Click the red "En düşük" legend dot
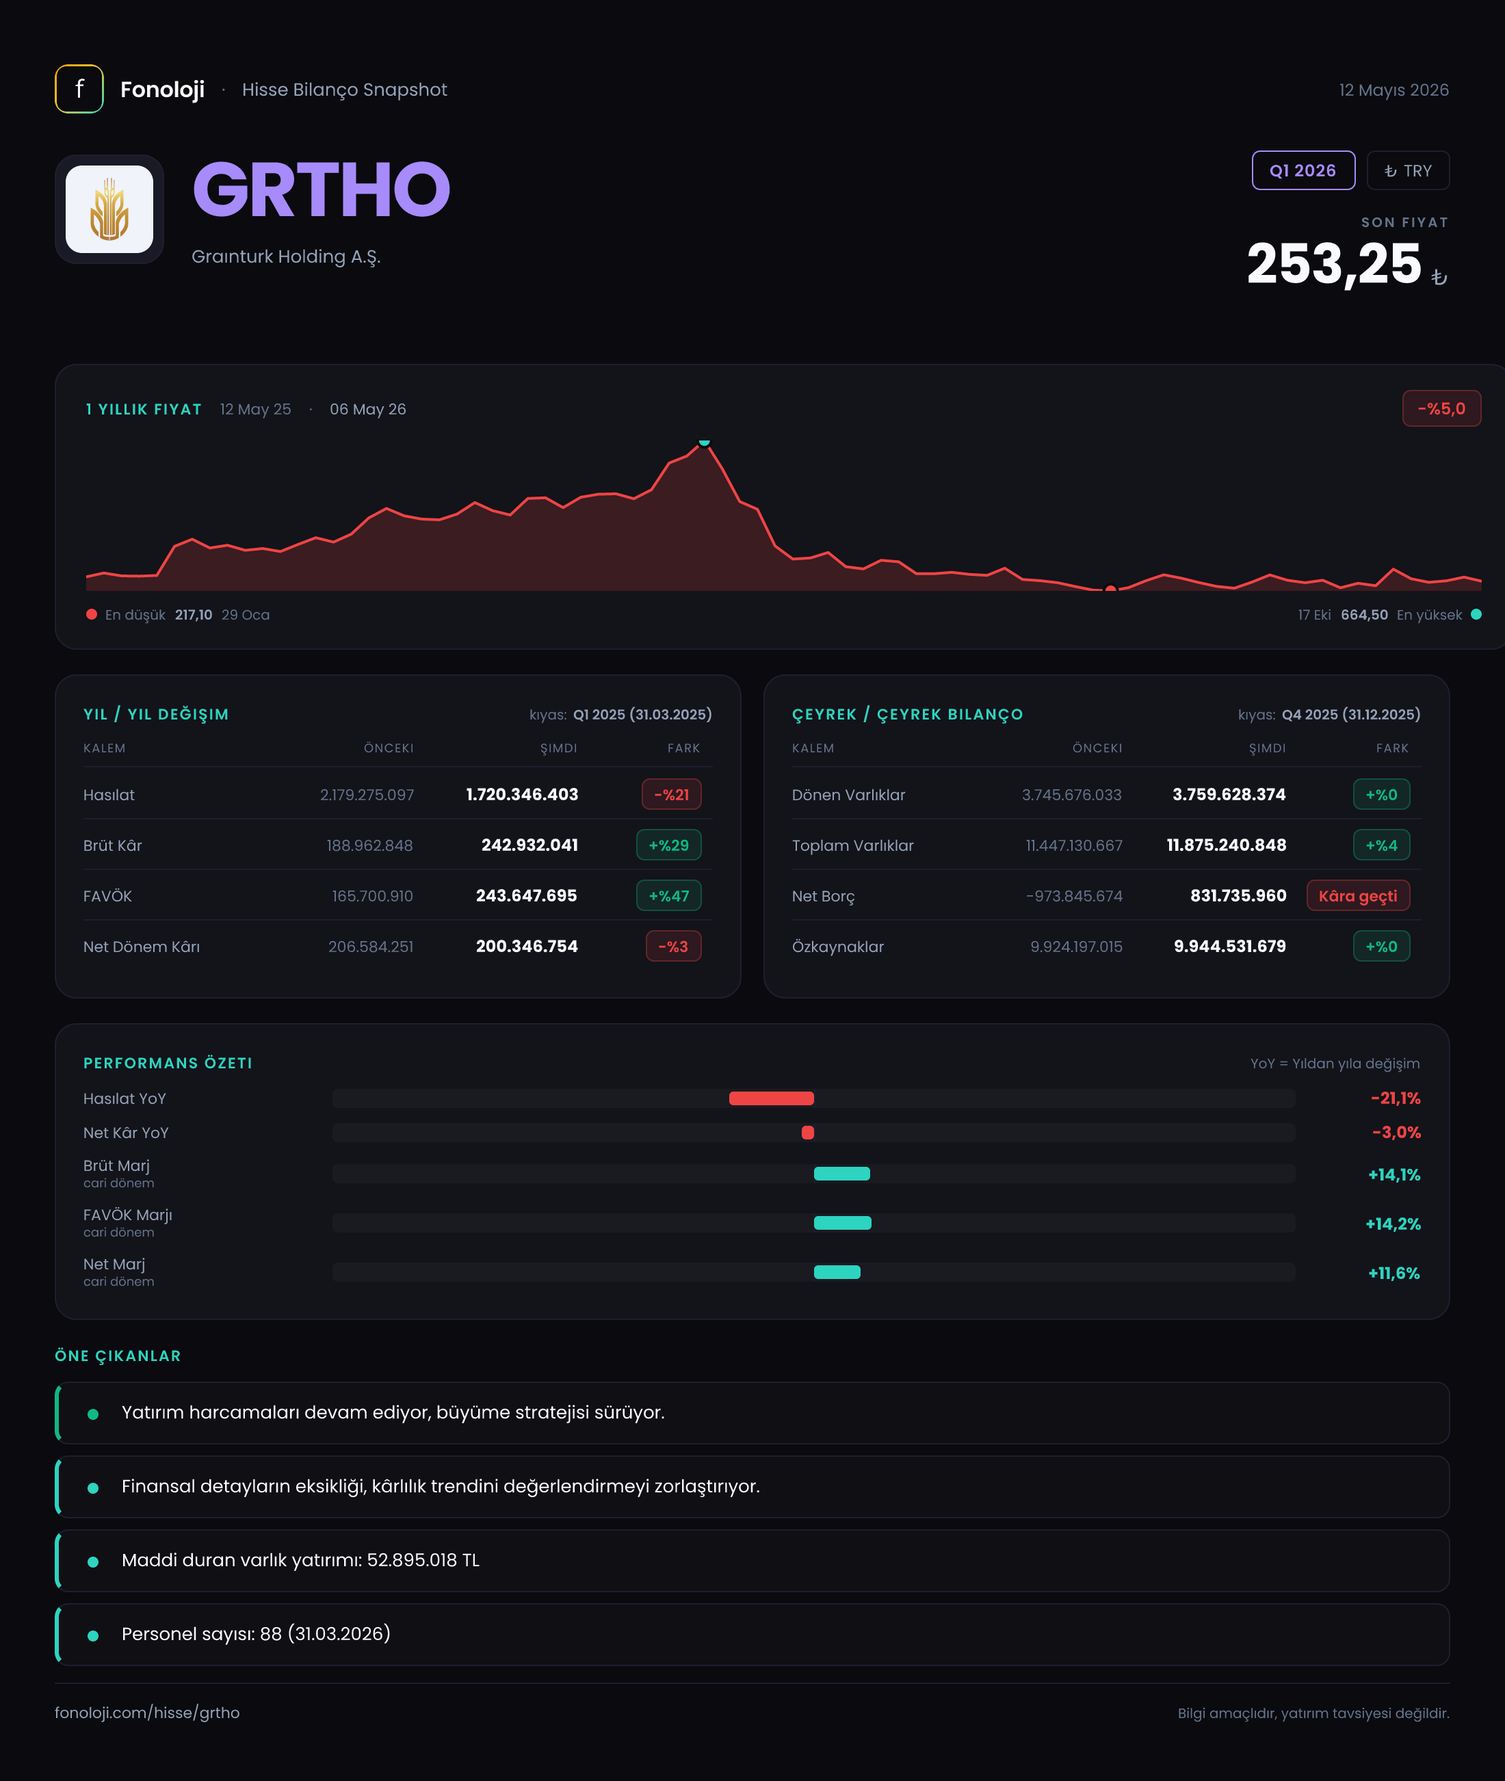Screen dimensions: 1505x1781 91,614
